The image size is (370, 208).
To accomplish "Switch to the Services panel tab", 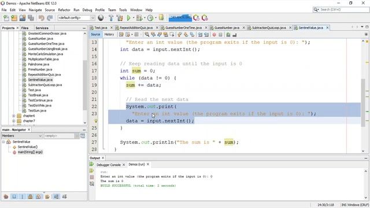I will point(42,28).
